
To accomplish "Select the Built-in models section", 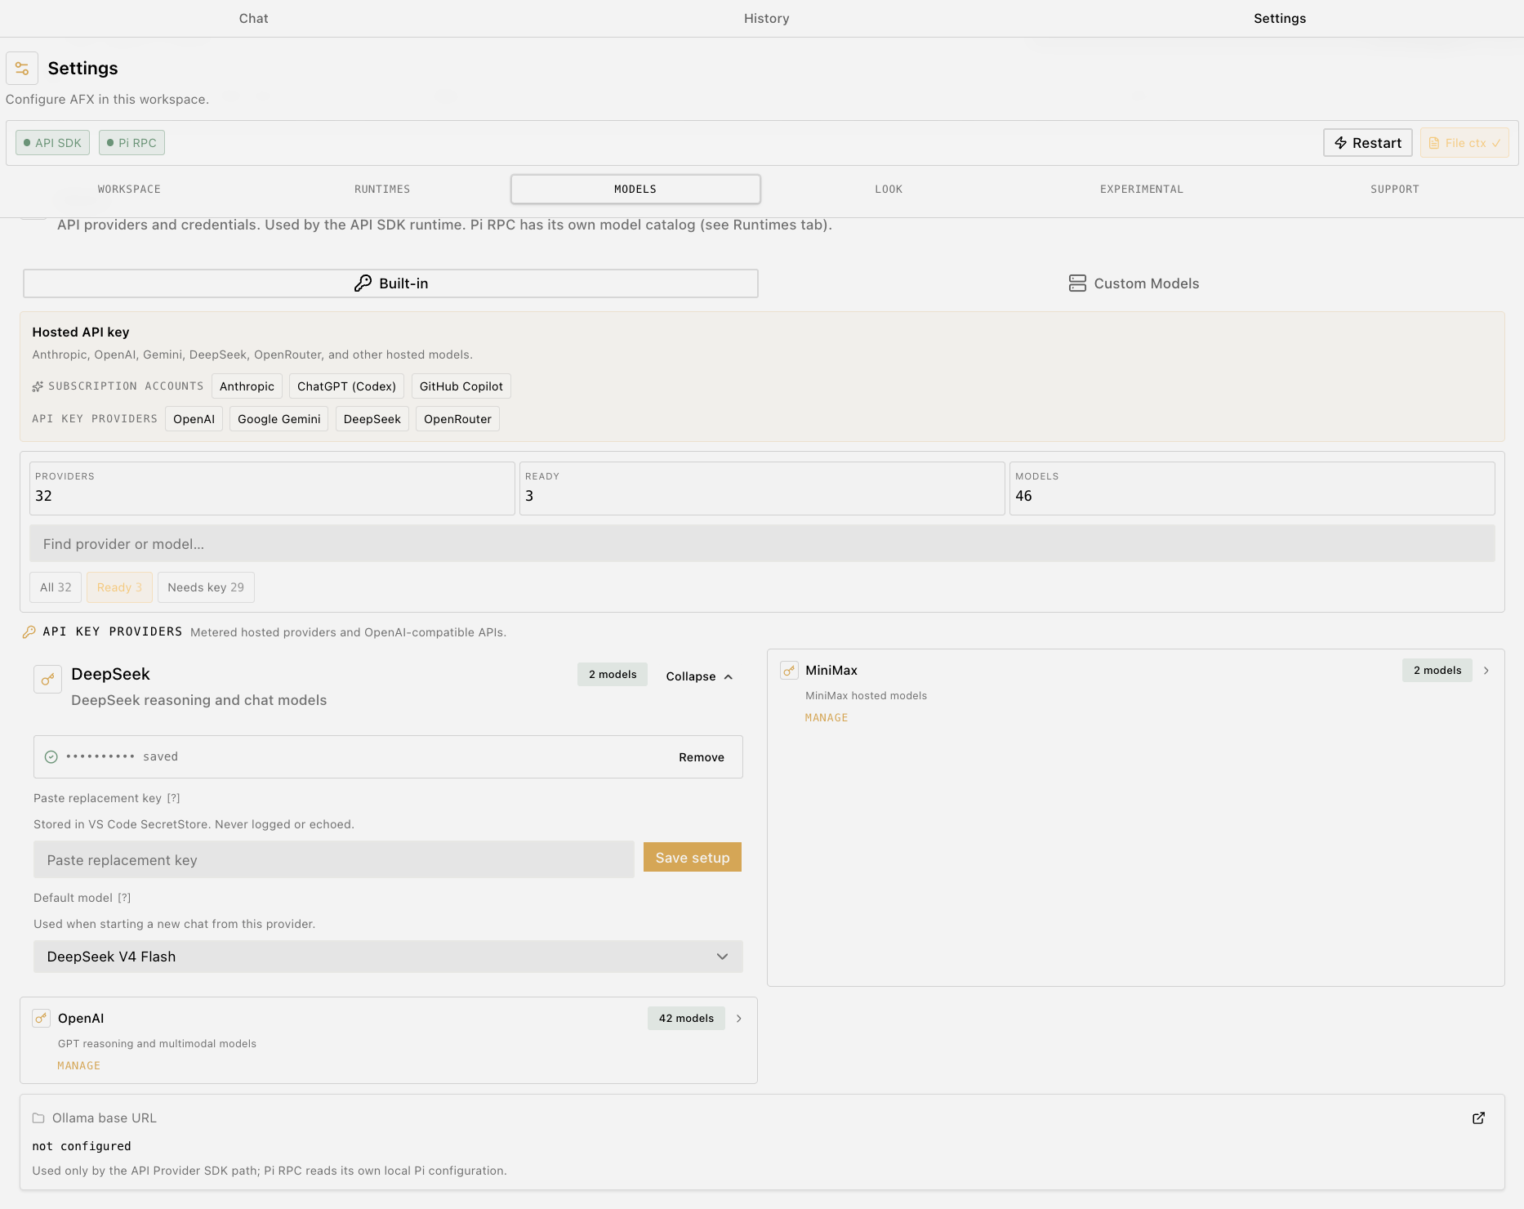I will coord(390,283).
